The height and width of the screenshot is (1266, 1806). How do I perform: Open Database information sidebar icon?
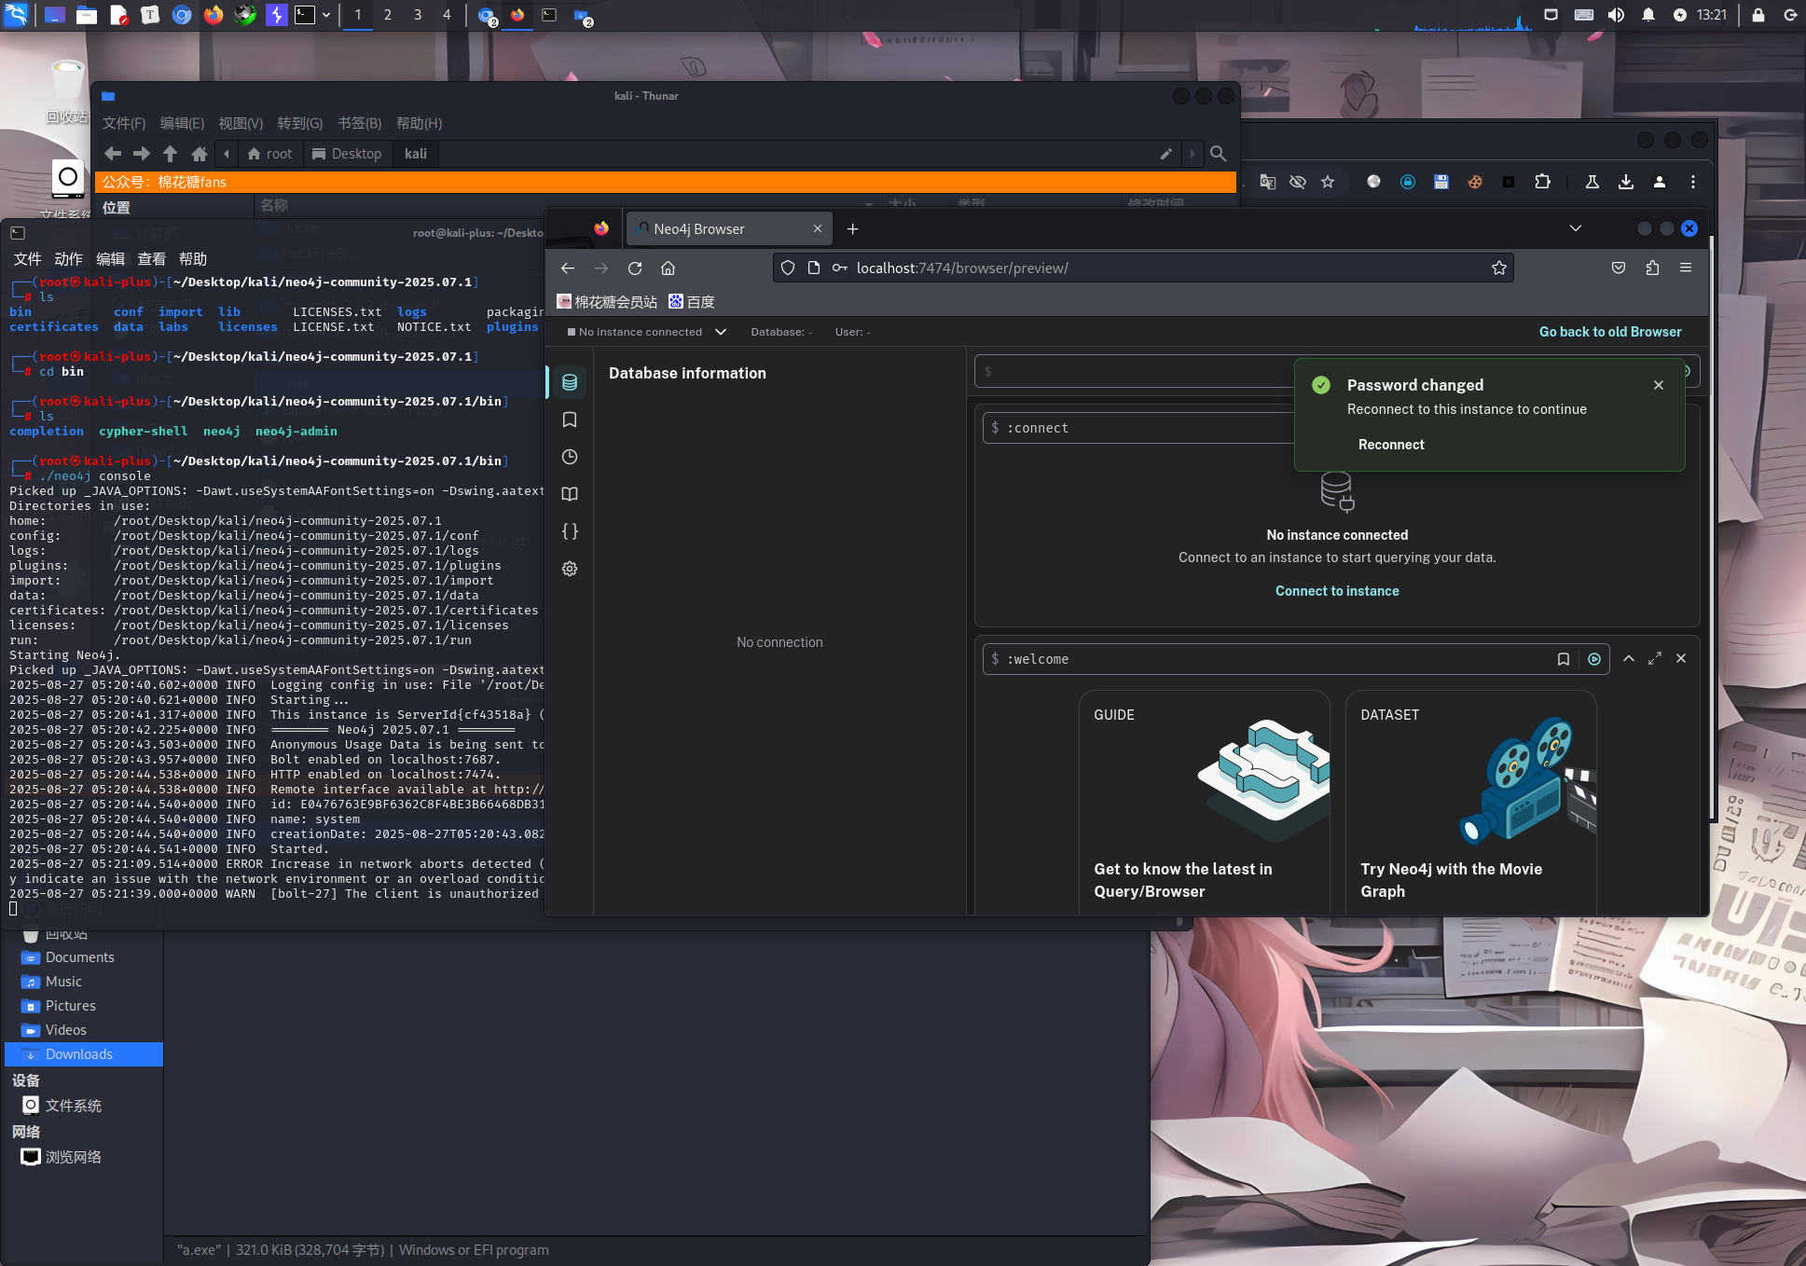[x=570, y=382]
